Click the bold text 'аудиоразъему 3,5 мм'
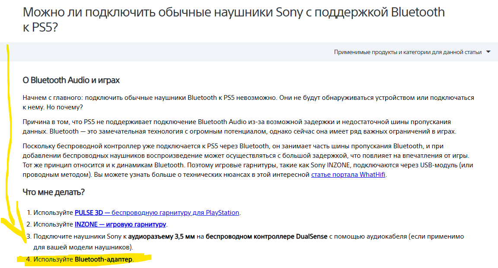The image size is (498, 268). (161, 236)
